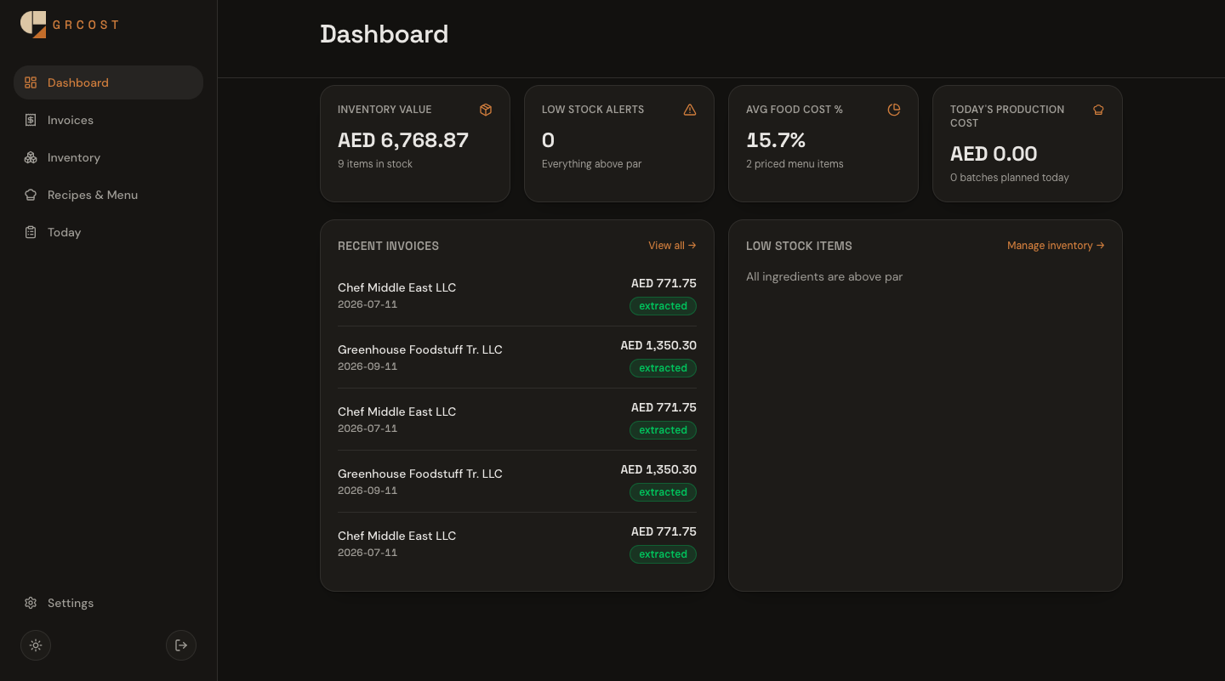Click the Settings gear icon

(x=31, y=603)
